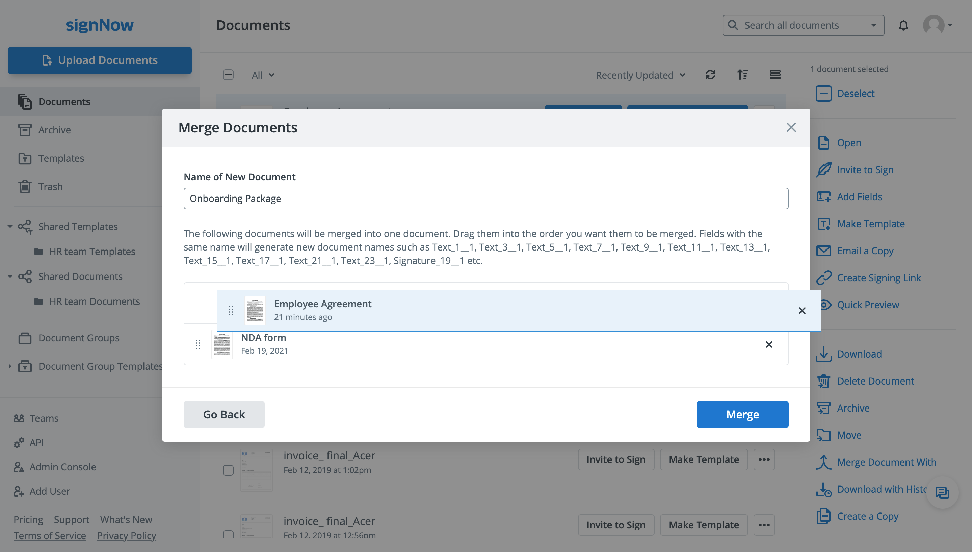This screenshot has height=552, width=972.
Task: Click the select-all documents checkbox
Action: (x=228, y=75)
